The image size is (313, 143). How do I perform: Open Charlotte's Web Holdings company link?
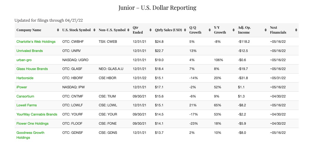pyautogui.click(x=36, y=42)
